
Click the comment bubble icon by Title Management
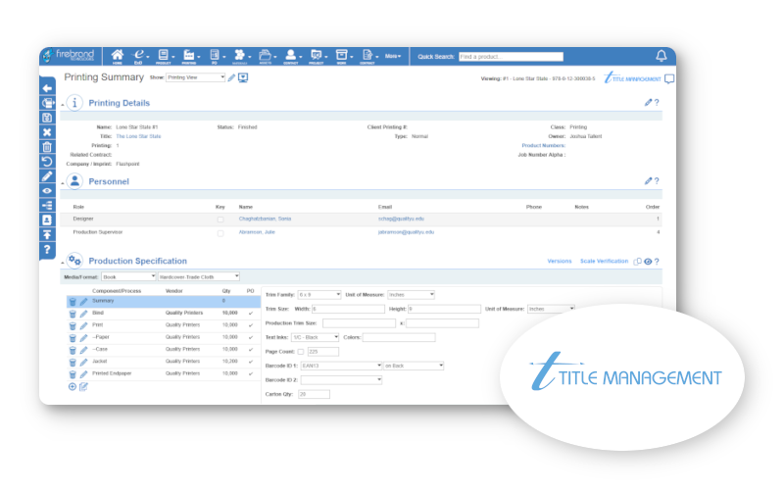[x=669, y=78]
